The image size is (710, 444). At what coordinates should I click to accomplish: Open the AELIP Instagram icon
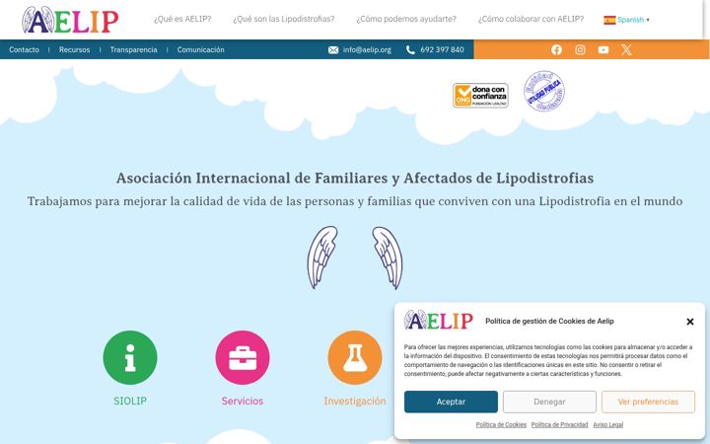[580, 50]
